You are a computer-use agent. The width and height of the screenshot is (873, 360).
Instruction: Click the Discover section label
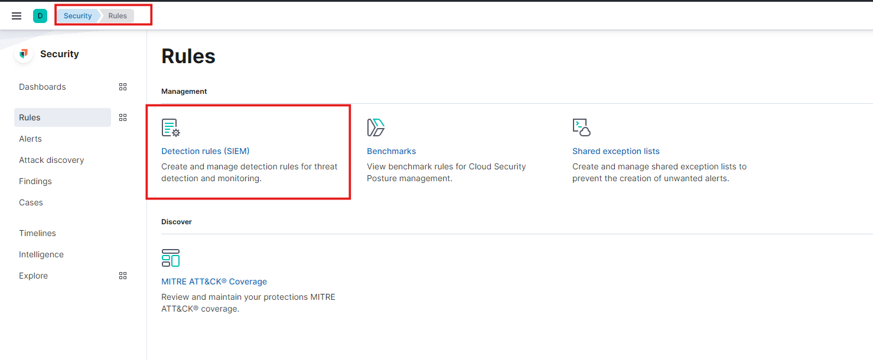[x=177, y=222]
